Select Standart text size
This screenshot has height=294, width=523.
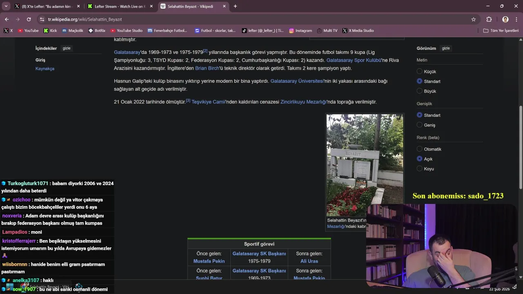(x=419, y=81)
